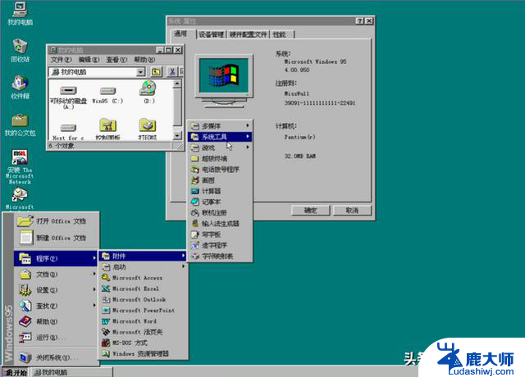The height and width of the screenshot is (377, 525).
Task: Open the 我的电脑 desktop icon
Action: pyautogui.click(x=20, y=13)
